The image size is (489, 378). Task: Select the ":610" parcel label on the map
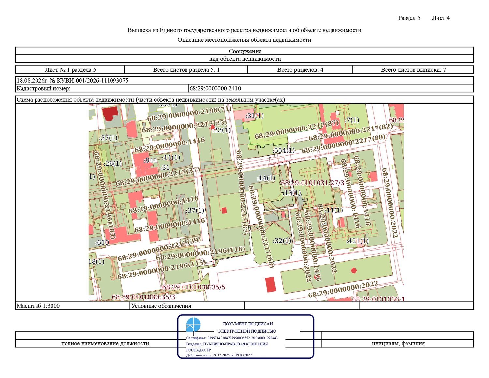pos(102,243)
